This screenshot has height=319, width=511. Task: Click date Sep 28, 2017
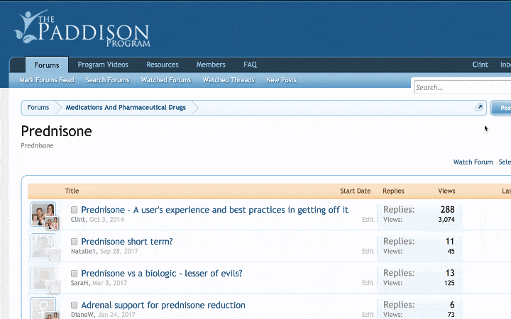tap(119, 251)
